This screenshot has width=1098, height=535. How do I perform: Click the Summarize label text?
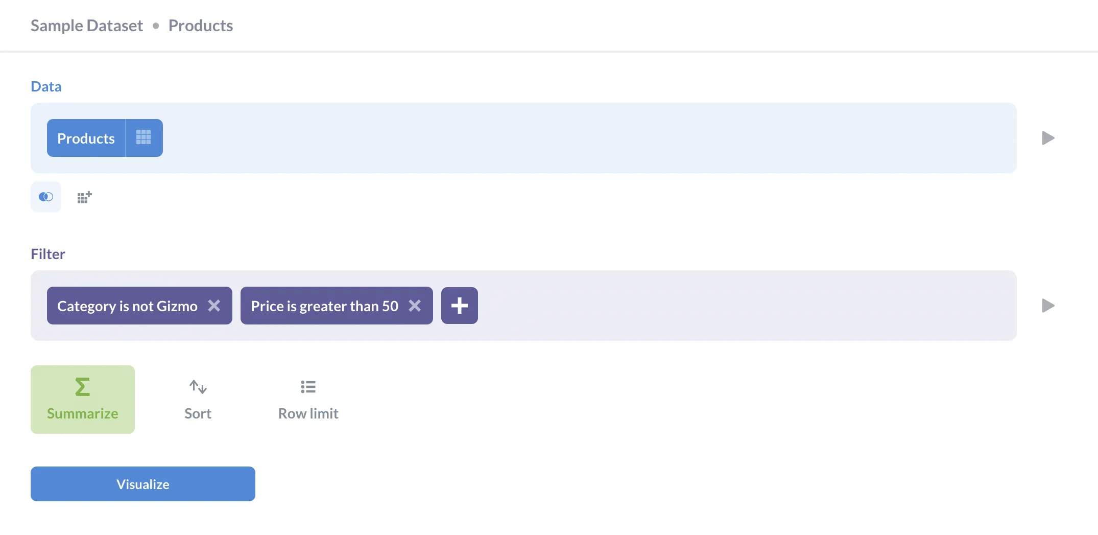pyautogui.click(x=82, y=413)
